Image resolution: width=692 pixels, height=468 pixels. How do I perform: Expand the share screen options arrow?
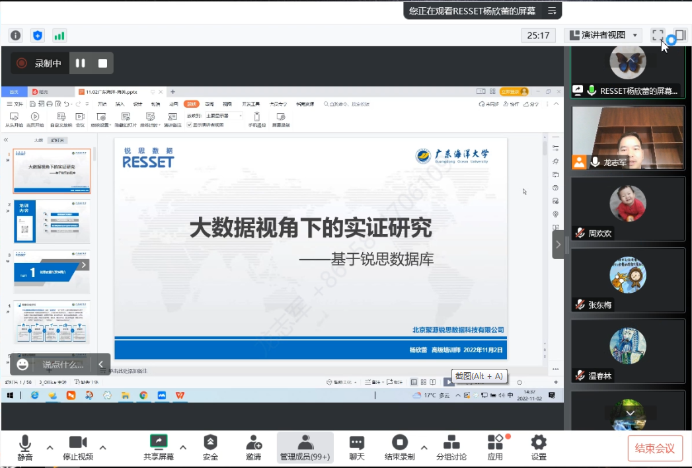coord(183,448)
